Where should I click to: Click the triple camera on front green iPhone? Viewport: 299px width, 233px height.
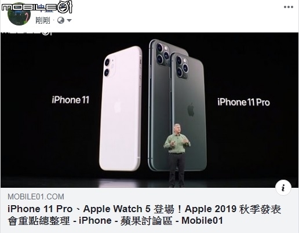click(182, 67)
